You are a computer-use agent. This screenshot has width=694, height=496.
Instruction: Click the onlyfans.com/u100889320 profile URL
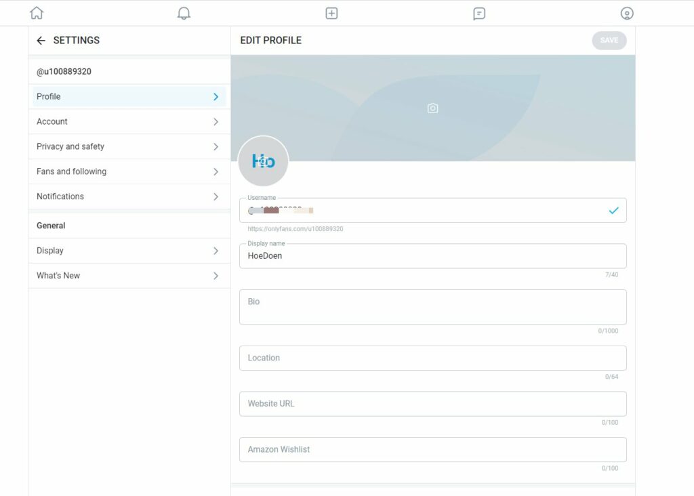295,229
